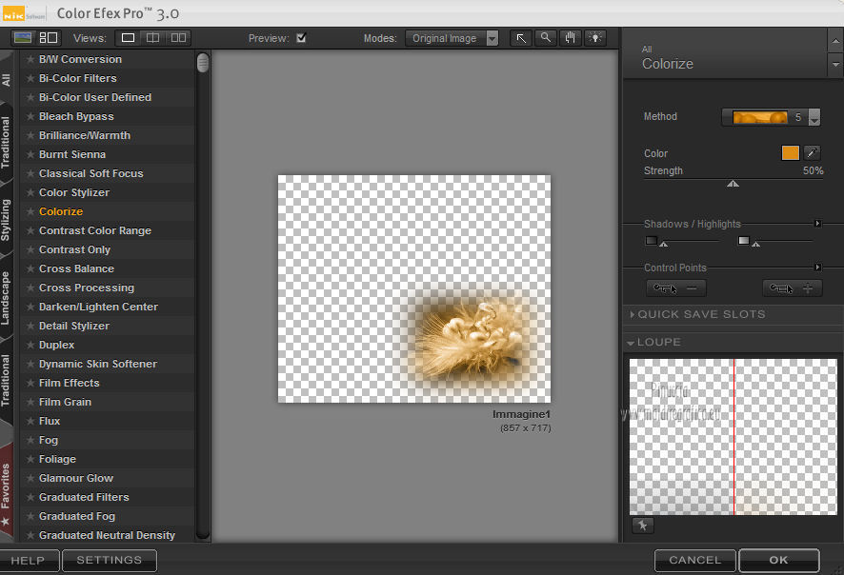The width and height of the screenshot is (844, 575).
Task: Click the Nik Software logo
Action: [x=23, y=14]
